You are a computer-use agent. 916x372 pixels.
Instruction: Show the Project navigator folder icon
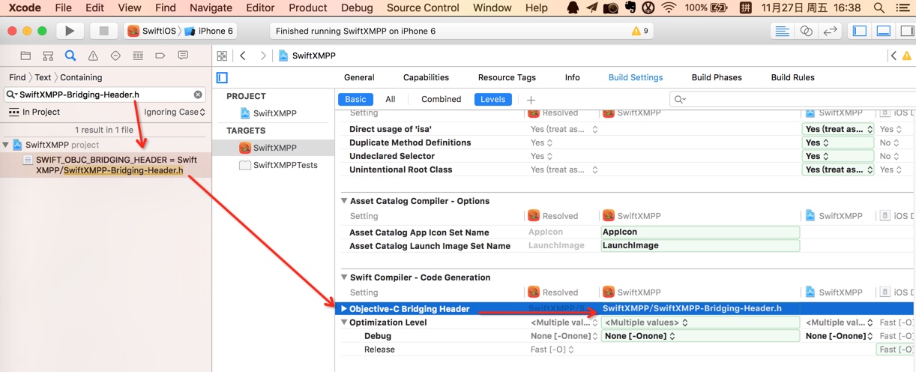point(25,55)
